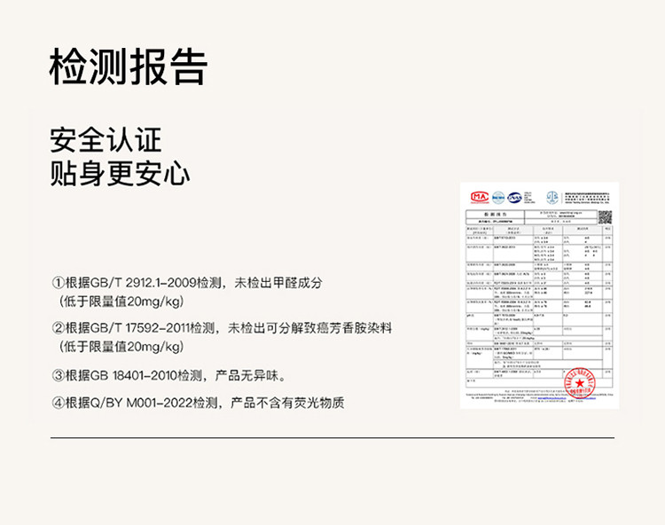Click the QR code on the report
Image resolution: width=665 pixels, height=525 pixels.
605,217
